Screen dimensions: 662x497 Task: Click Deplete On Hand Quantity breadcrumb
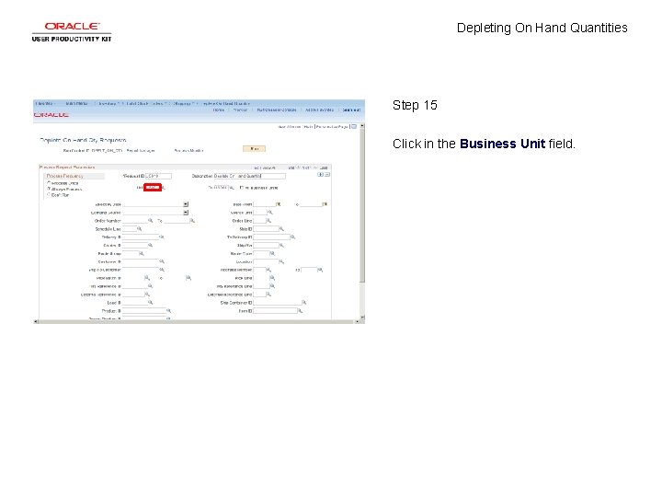(226, 103)
